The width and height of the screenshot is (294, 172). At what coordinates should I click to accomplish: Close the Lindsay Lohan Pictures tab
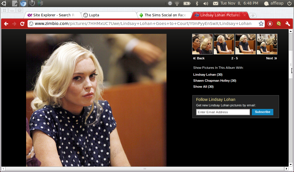click(245, 15)
